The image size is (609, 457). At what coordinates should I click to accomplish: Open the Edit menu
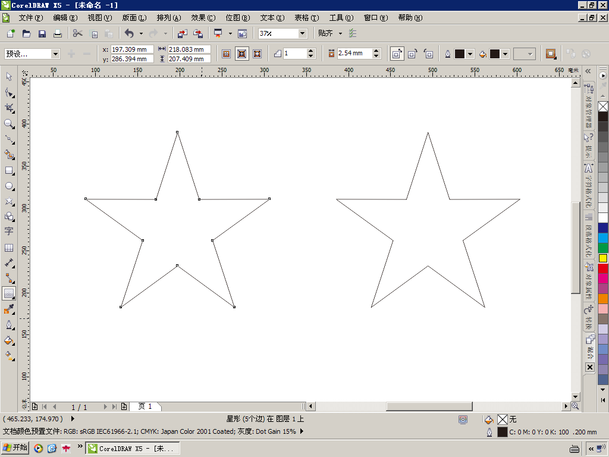[65, 18]
